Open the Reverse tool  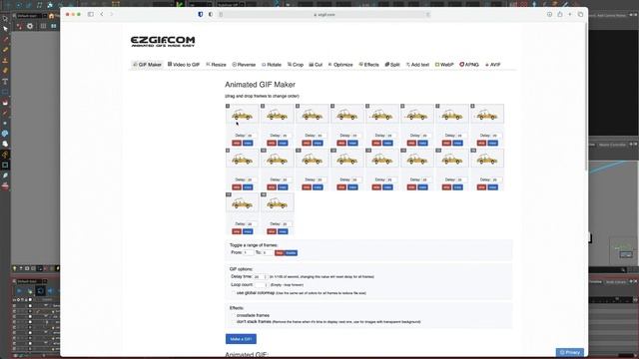(x=244, y=64)
